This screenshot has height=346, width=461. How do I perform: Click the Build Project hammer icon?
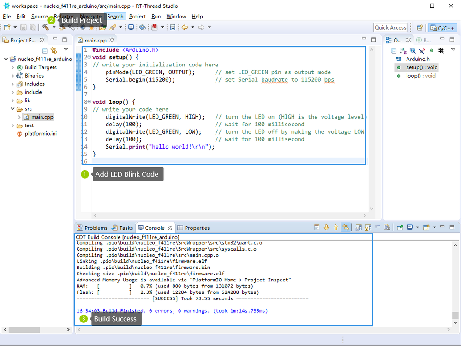(x=46, y=27)
